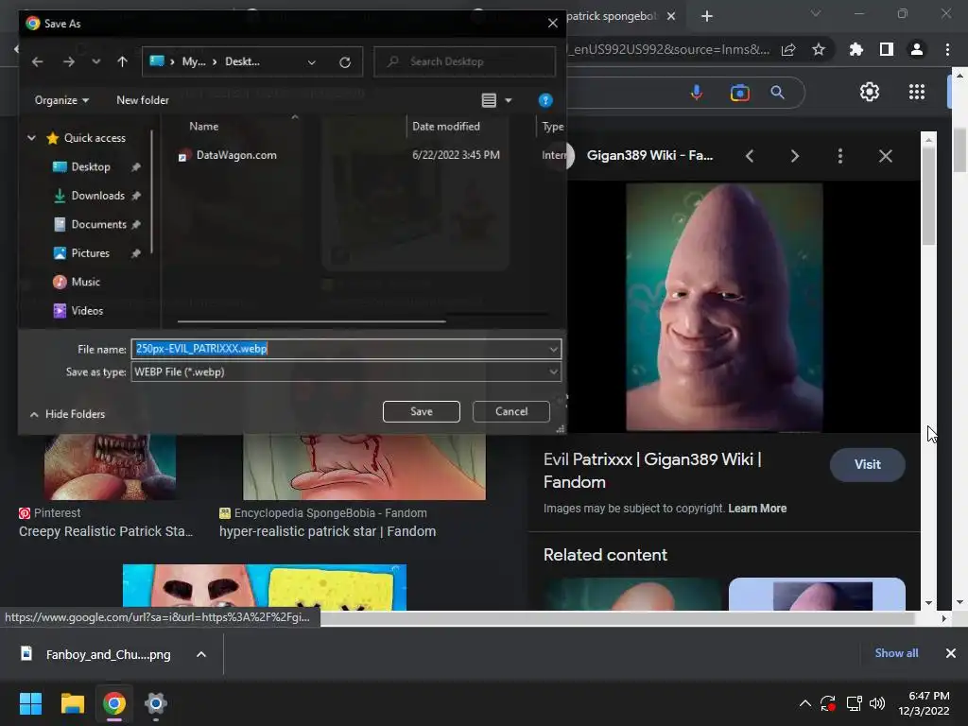Select Music in navigation pane
Image resolution: width=968 pixels, height=726 pixels.
click(x=85, y=282)
